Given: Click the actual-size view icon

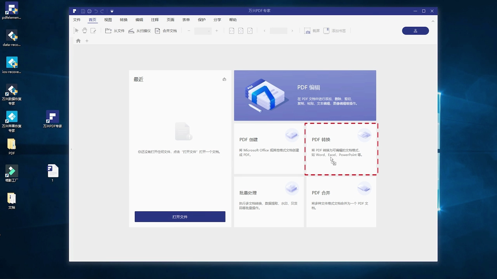Looking at the screenshot, I should [x=250, y=31].
